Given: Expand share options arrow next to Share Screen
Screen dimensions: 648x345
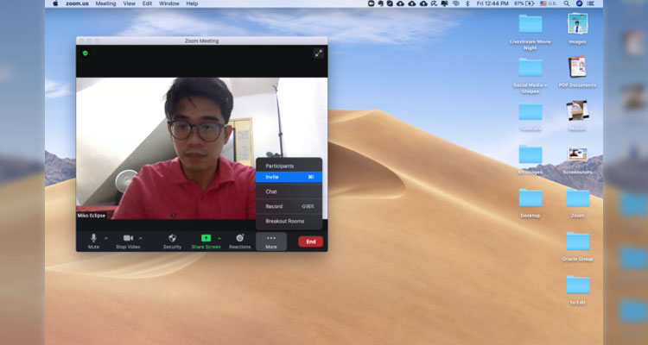Looking at the screenshot, I should [219, 238].
